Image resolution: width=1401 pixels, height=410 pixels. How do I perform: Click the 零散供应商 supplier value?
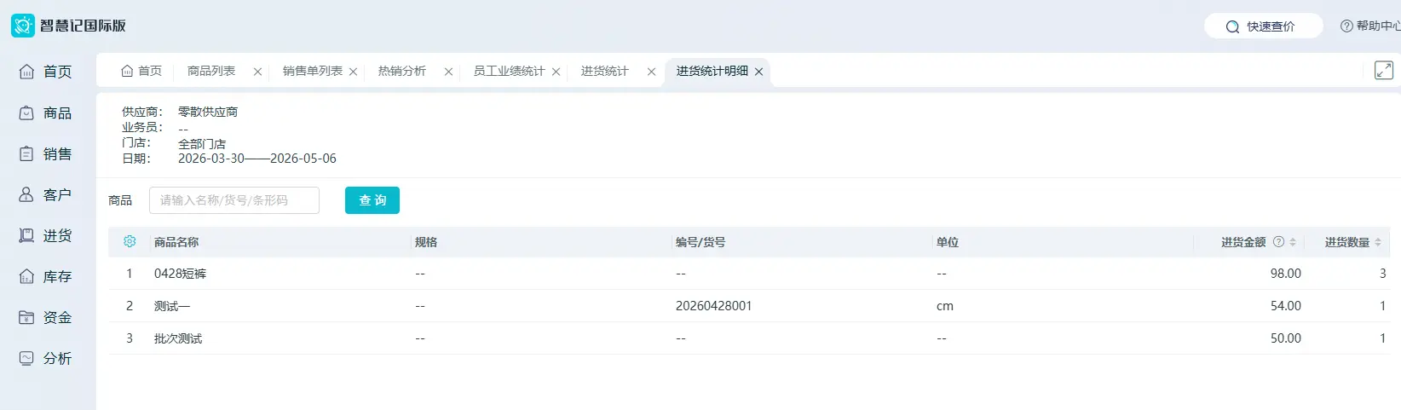[208, 112]
